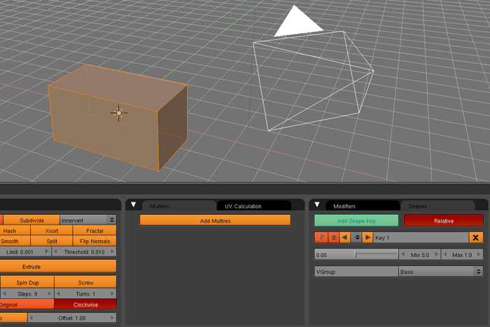Increase the Threshold 0.010 value
Screen dimensions: 490x327
click(x=112, y=251)
